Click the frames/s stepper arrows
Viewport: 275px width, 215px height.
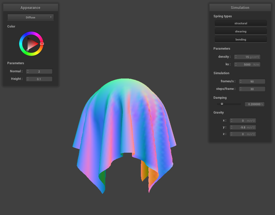click(x=241, y=81)
